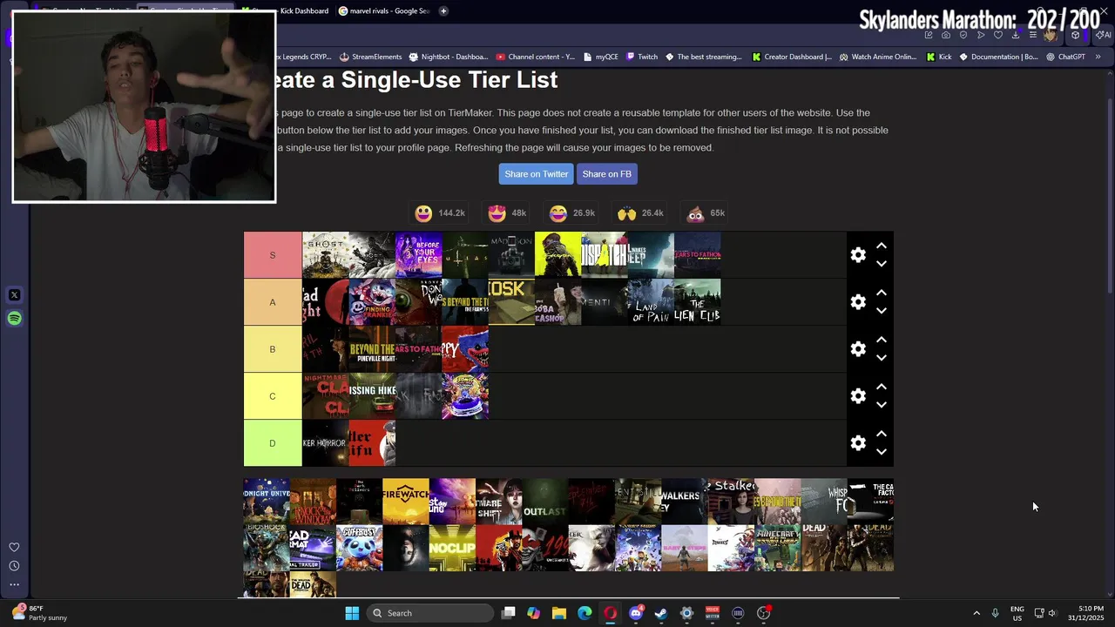Click the poop emoji reaction 65k
Screen dimensions: 1115x627
coord(706,213)
